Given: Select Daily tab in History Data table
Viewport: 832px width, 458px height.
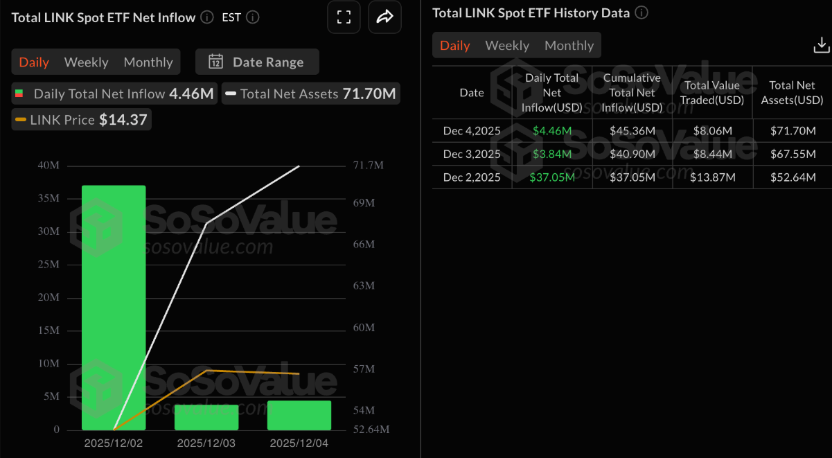Looking at the screenshot, I should tap(455, 46).
